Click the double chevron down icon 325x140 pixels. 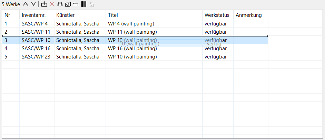[33, 4]
